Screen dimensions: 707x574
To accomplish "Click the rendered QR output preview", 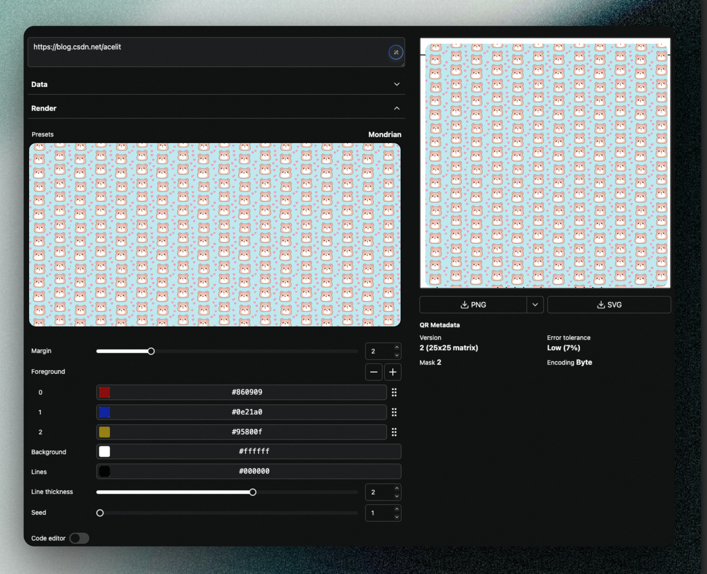I will (545, 163).
